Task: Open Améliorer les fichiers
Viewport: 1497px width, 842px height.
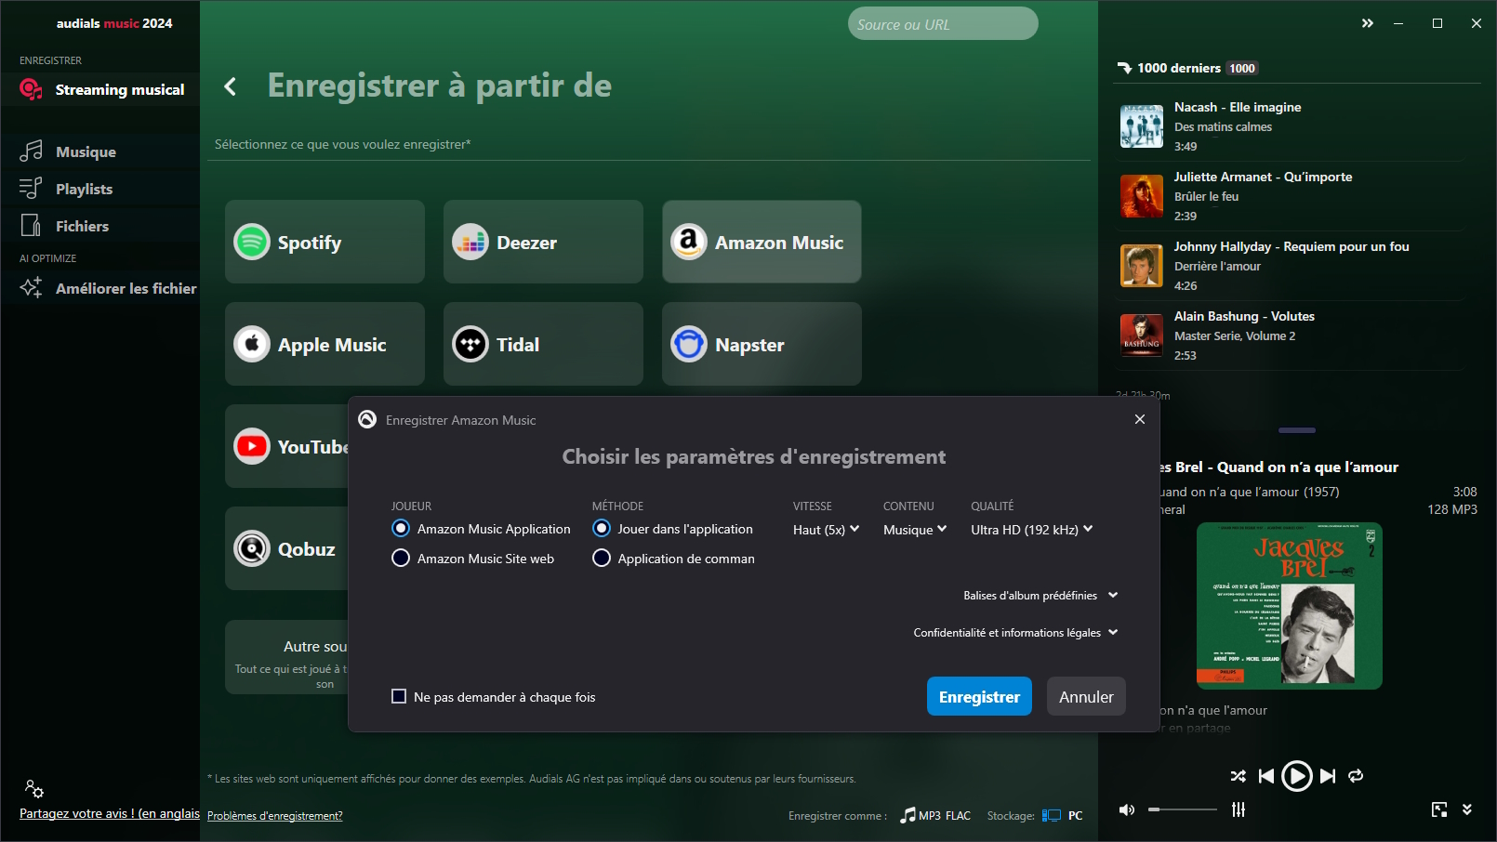Action: pyautogui.click(x=100, y=288)
